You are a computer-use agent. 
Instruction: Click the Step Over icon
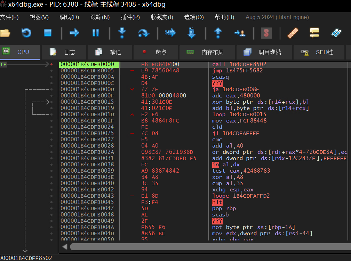coord(143,33)
